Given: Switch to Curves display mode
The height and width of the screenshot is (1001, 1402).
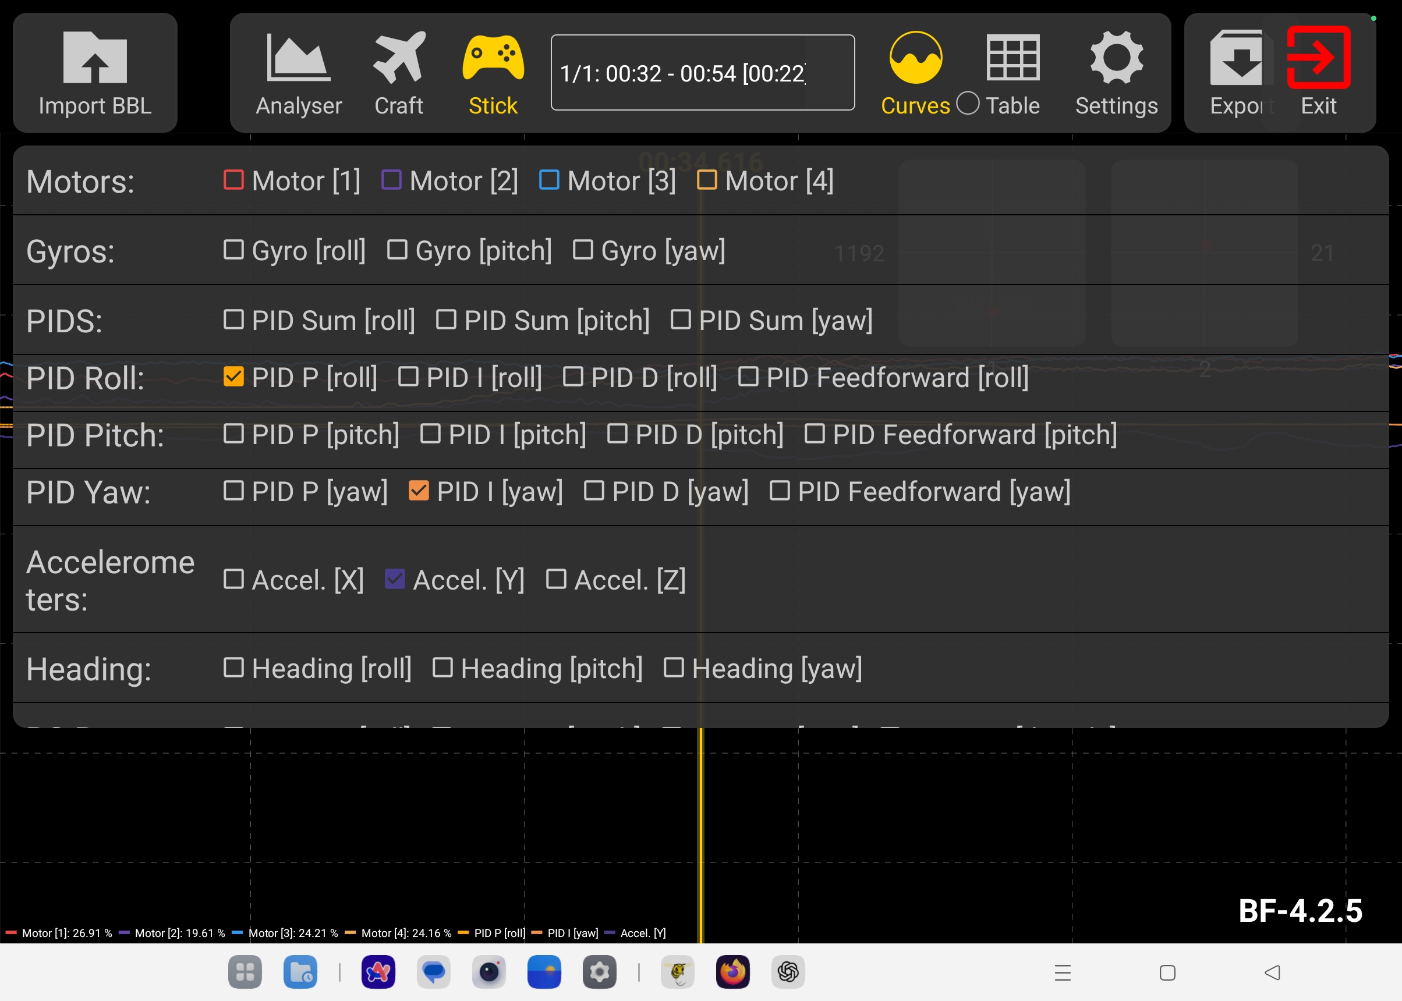Looking at the screenshot, I should (915, 57).
